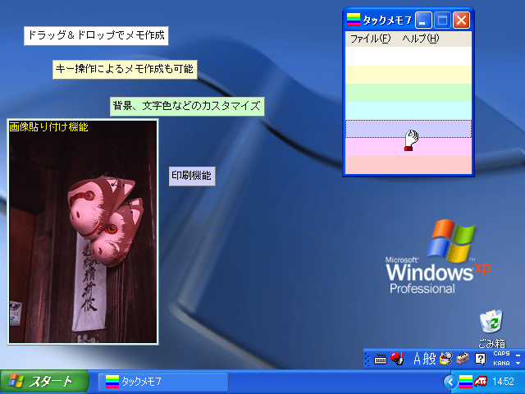525x394 pixels.
Task: Click the IME keyboard icon in language bar
Action: 381,360
